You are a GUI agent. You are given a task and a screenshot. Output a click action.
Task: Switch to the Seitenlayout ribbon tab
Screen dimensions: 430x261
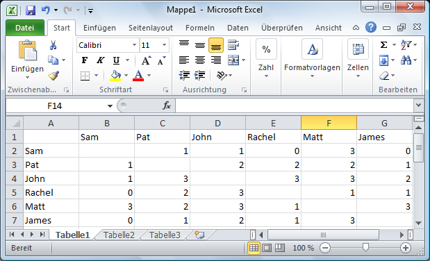[151, 28]
